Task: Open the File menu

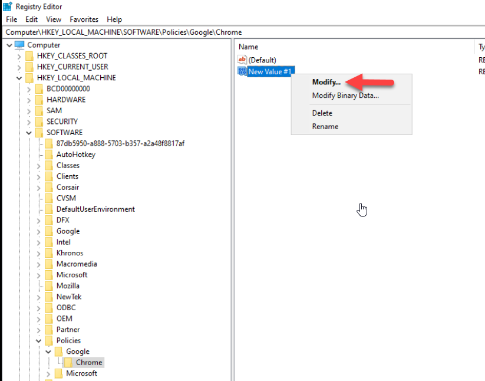Action: click(12, 19)
